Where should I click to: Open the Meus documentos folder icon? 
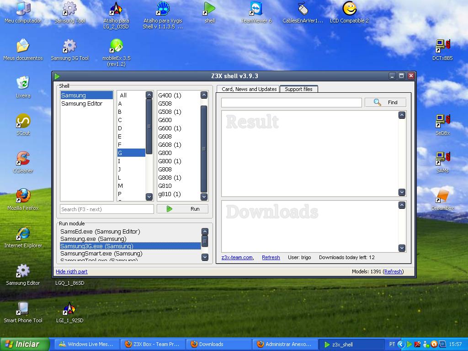tap(23, 50)
